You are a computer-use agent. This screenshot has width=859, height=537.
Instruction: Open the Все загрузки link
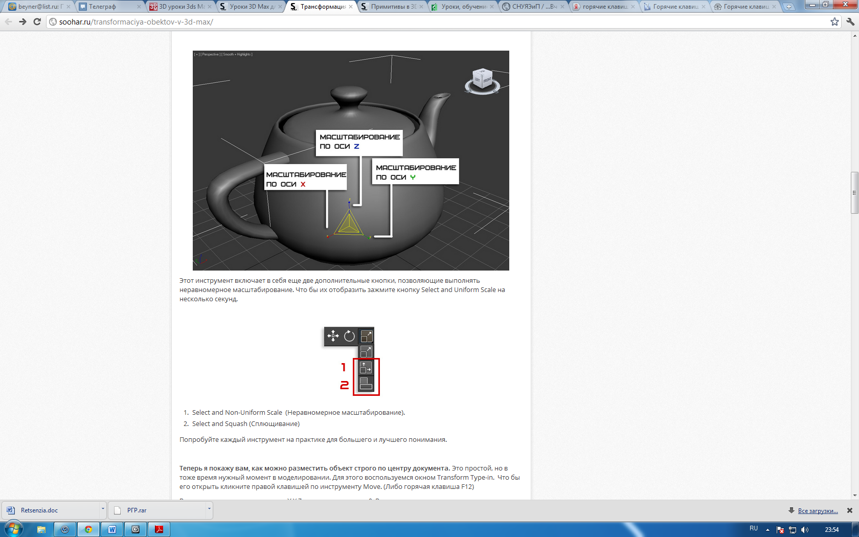tap(818, 510)
